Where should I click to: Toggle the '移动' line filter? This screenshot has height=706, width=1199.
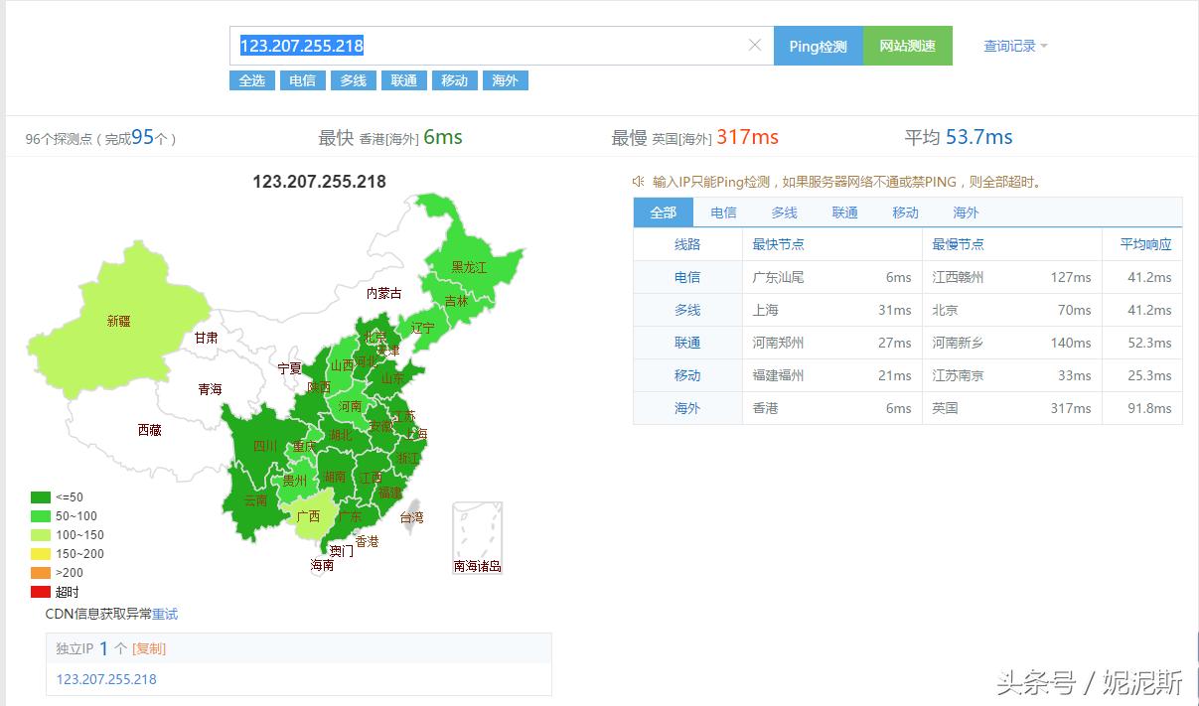click(454, 80)
